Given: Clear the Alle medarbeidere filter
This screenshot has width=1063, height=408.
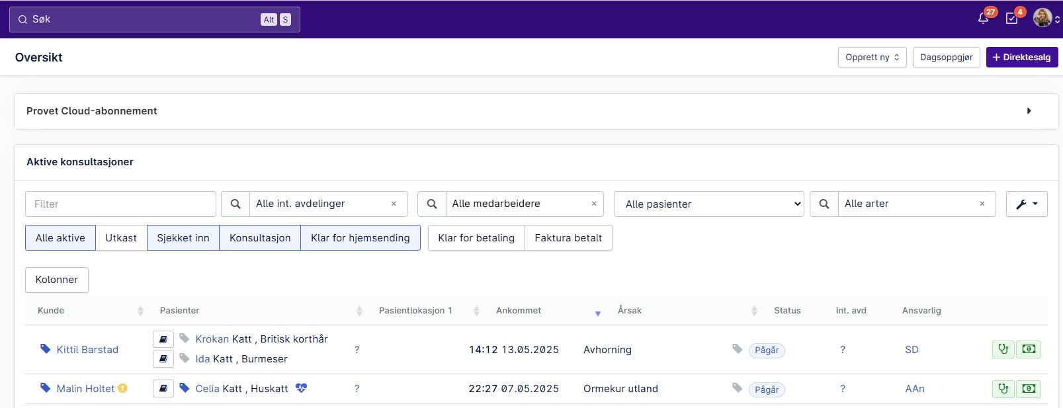Looking at the screenshot, I should (594, 204).
